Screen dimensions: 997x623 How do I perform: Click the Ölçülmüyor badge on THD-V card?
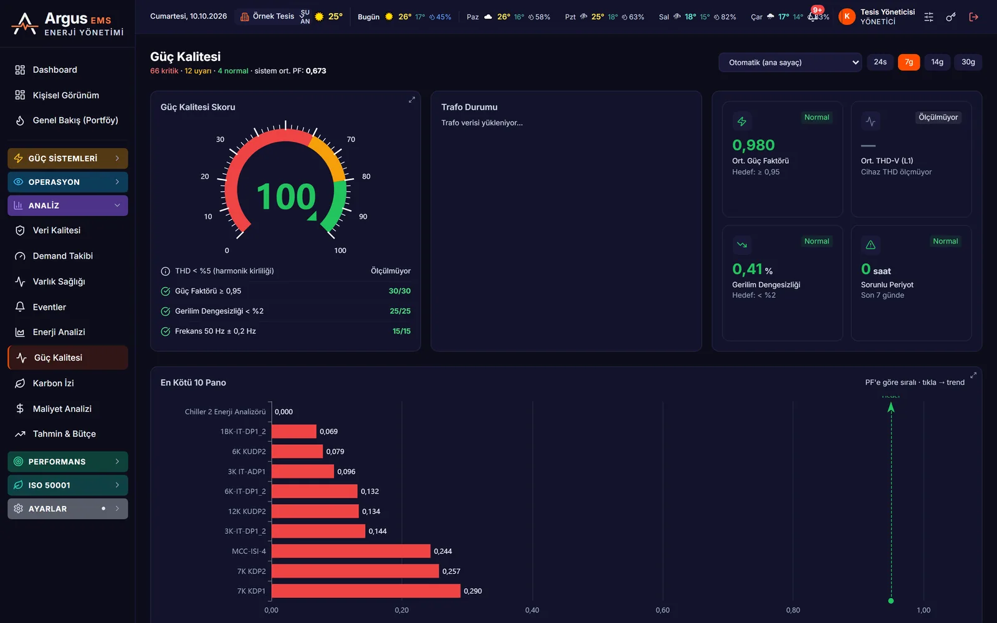click(x=938, y=117)
